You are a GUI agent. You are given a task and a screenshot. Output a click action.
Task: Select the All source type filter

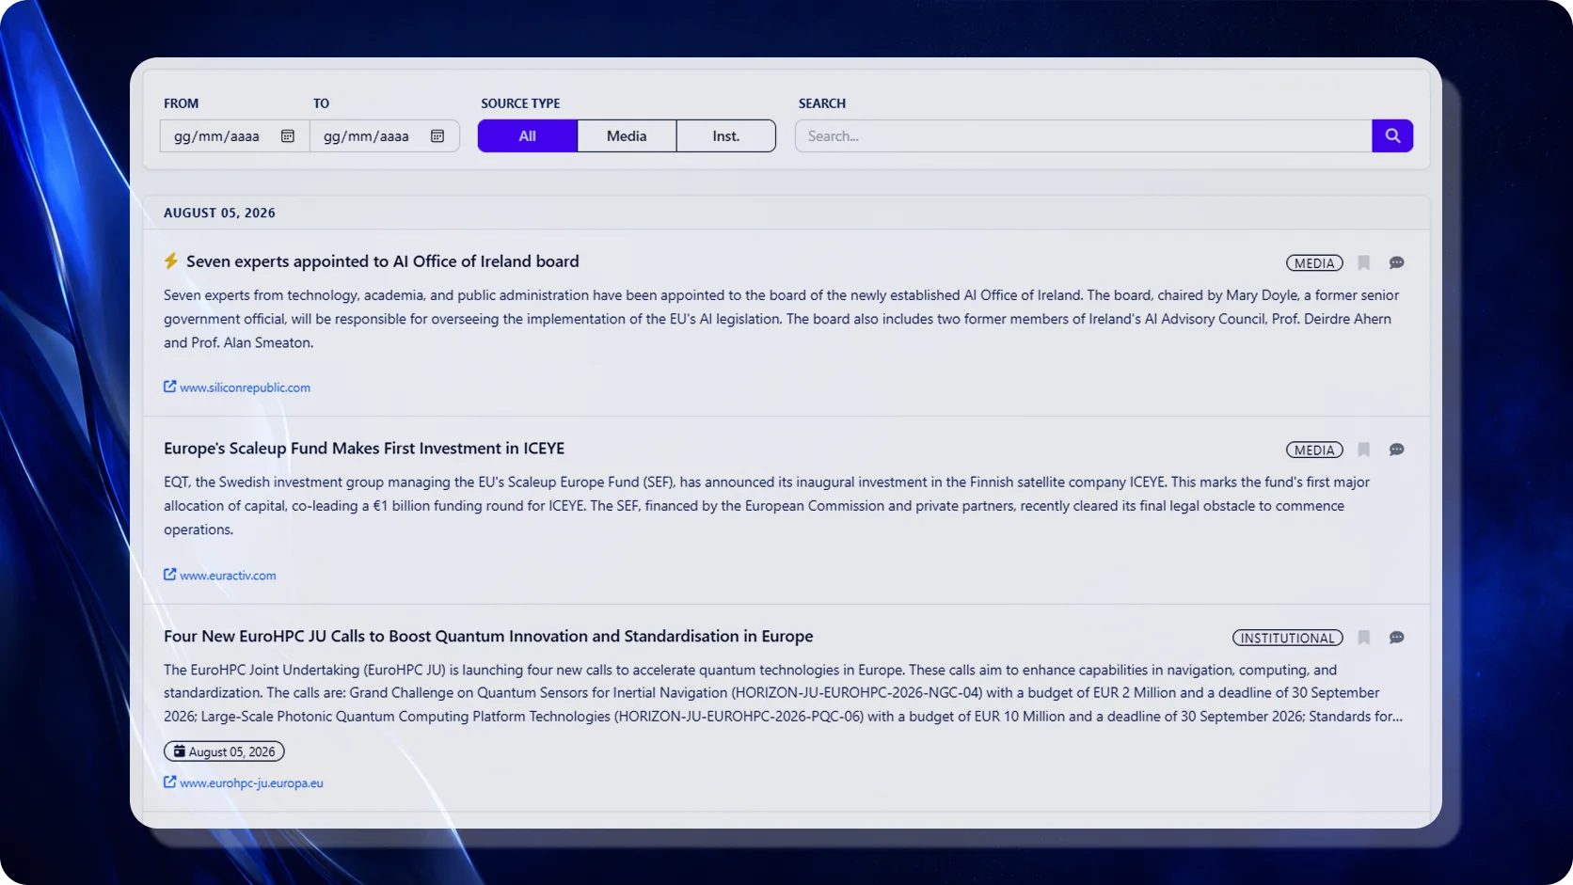pyautogui.click(x=528, y=135)
